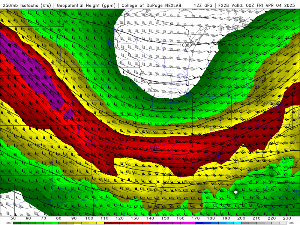Image resolution: width=300 pixels, height=225 pixels.
Task: Click the 230 value on the color scale
Action: tap(287, 218)
